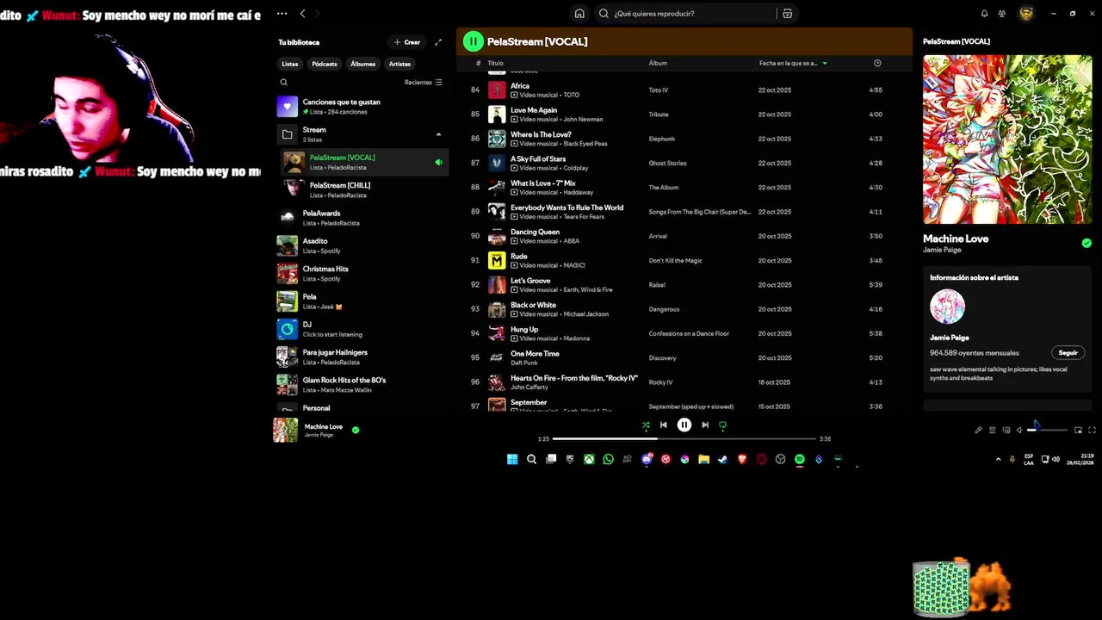
Task: Select Hearts On Fire track row
Action: [x=684, y=382]
